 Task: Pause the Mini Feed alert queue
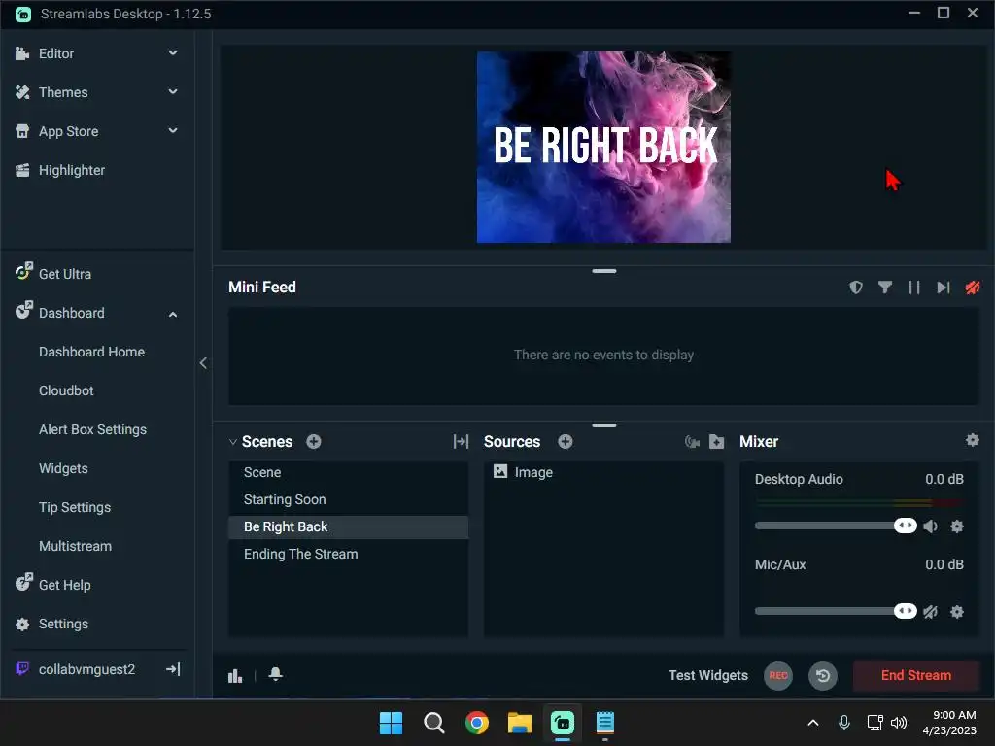tap(913, 288)
